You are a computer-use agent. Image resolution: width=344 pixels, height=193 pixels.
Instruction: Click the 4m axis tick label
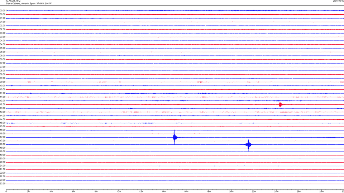[51, 192]
